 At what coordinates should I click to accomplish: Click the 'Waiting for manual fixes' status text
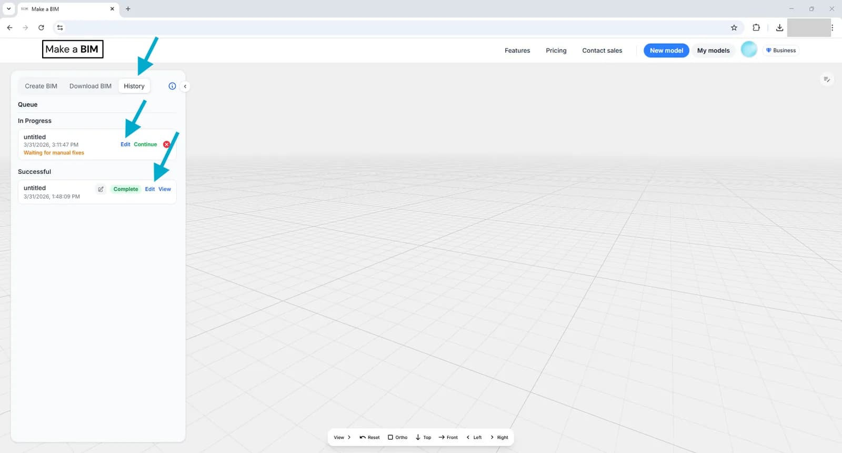click(x=54, y=153)
